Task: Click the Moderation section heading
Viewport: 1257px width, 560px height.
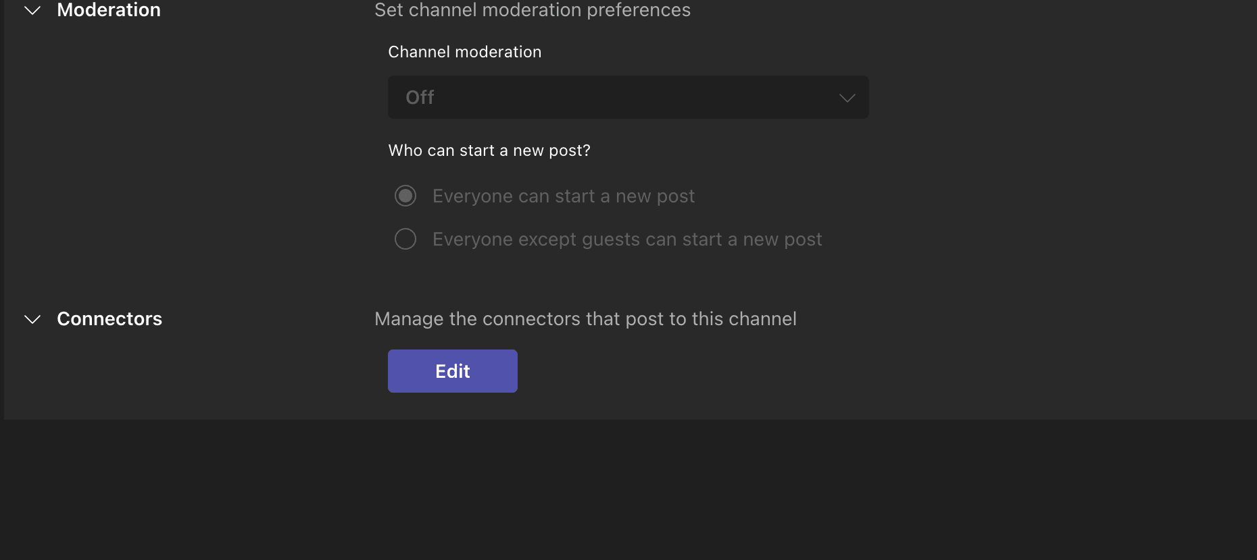Action: [109, 10]
